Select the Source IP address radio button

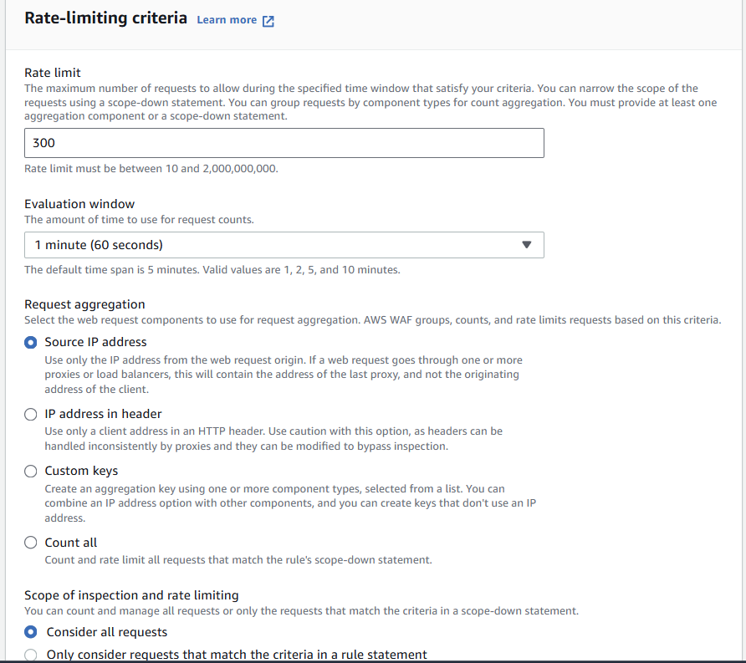30,342
